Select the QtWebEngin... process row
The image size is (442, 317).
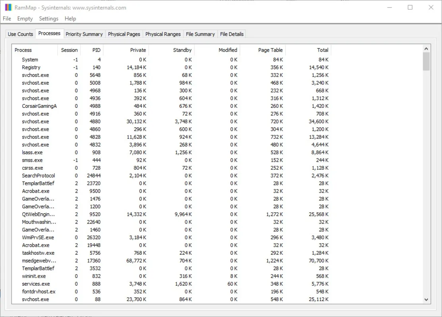point(172,214)
